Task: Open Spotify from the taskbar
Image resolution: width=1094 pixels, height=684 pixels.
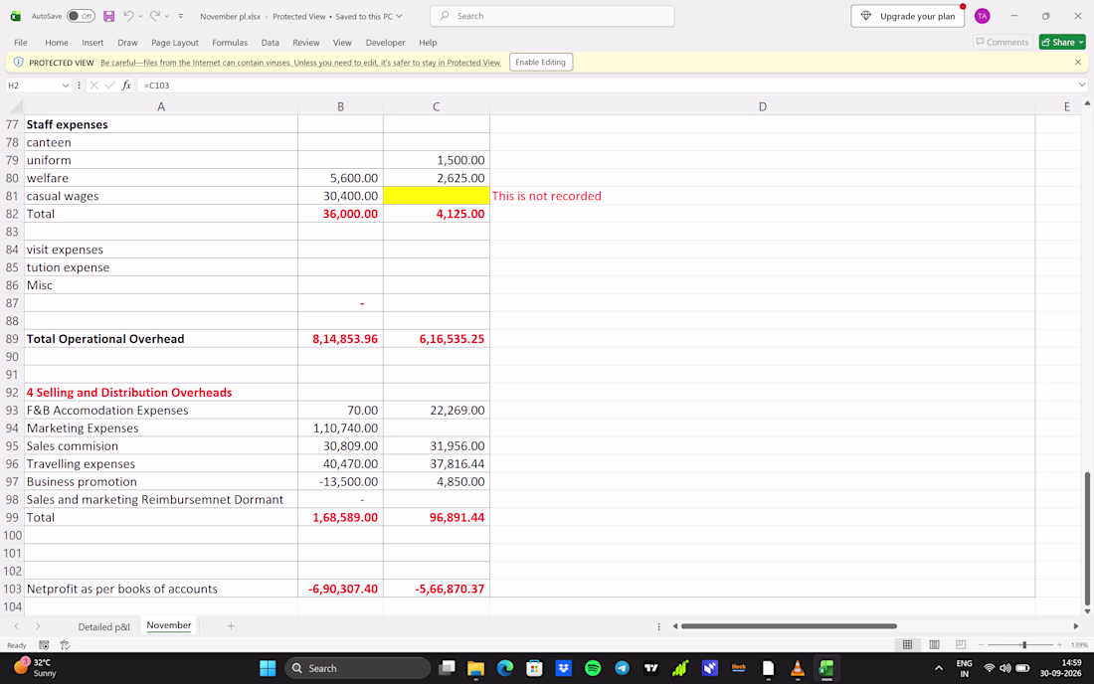Action: [x=593, y=668]
